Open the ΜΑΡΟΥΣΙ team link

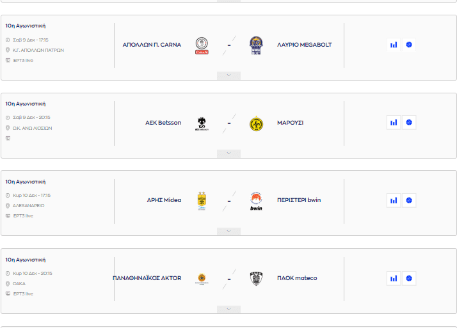[x=290, y=123]
